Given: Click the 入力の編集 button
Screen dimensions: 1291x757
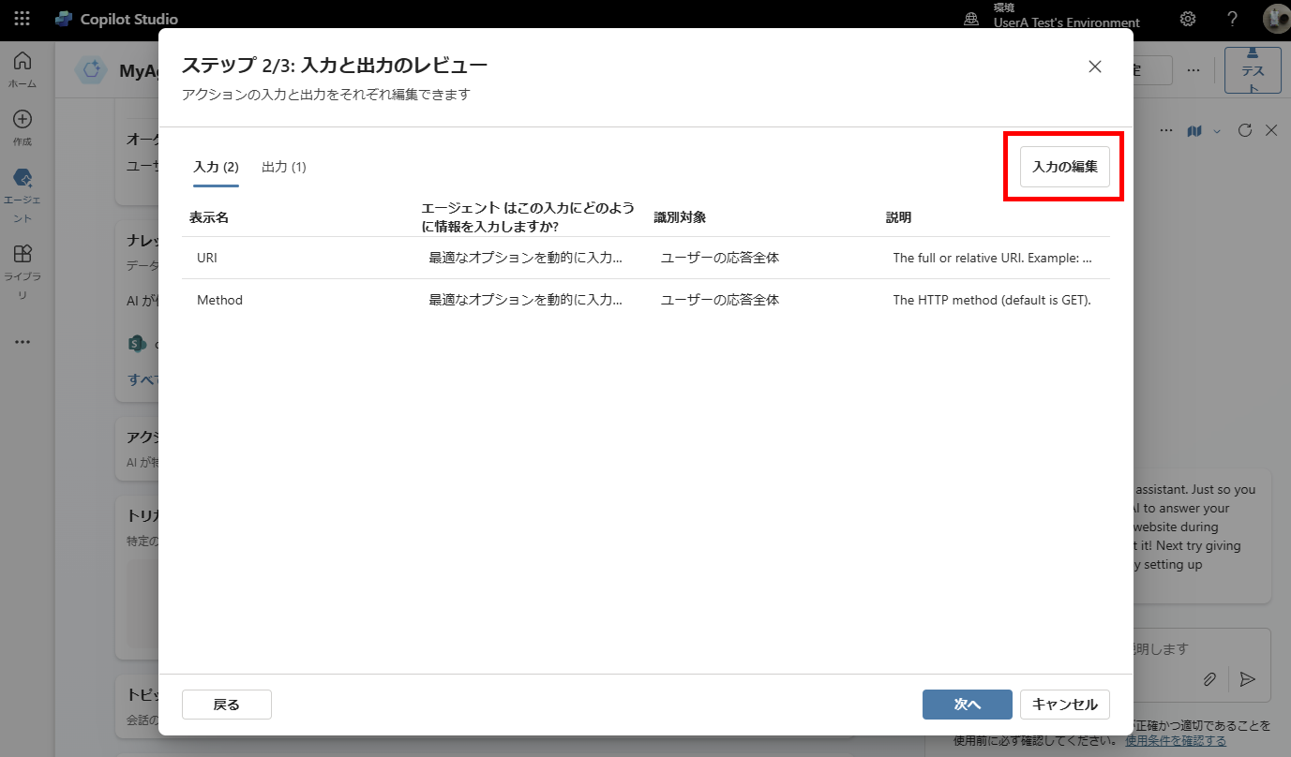Looking at the screenshot, I should pos(1063,166).
